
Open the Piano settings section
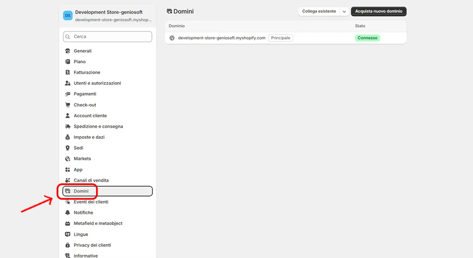pos(79,62)
